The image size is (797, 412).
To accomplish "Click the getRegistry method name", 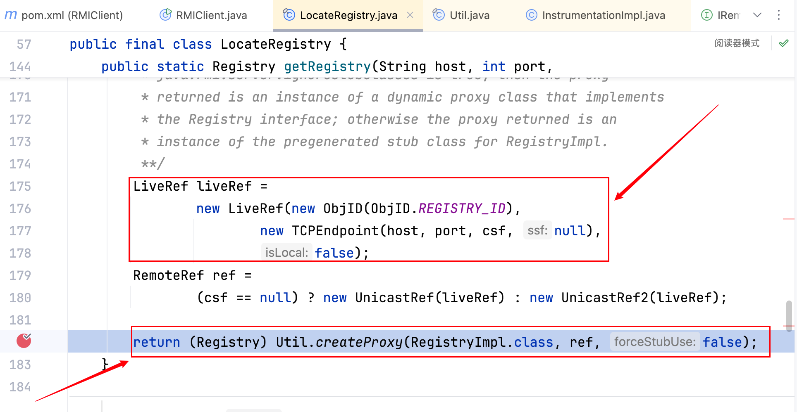I will click(x=327, y=66).
